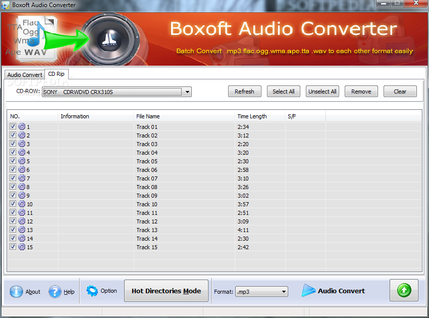Click the 3:26 time length value
Viewport: 429px width, 318px height.
click(x=243, y=187)
